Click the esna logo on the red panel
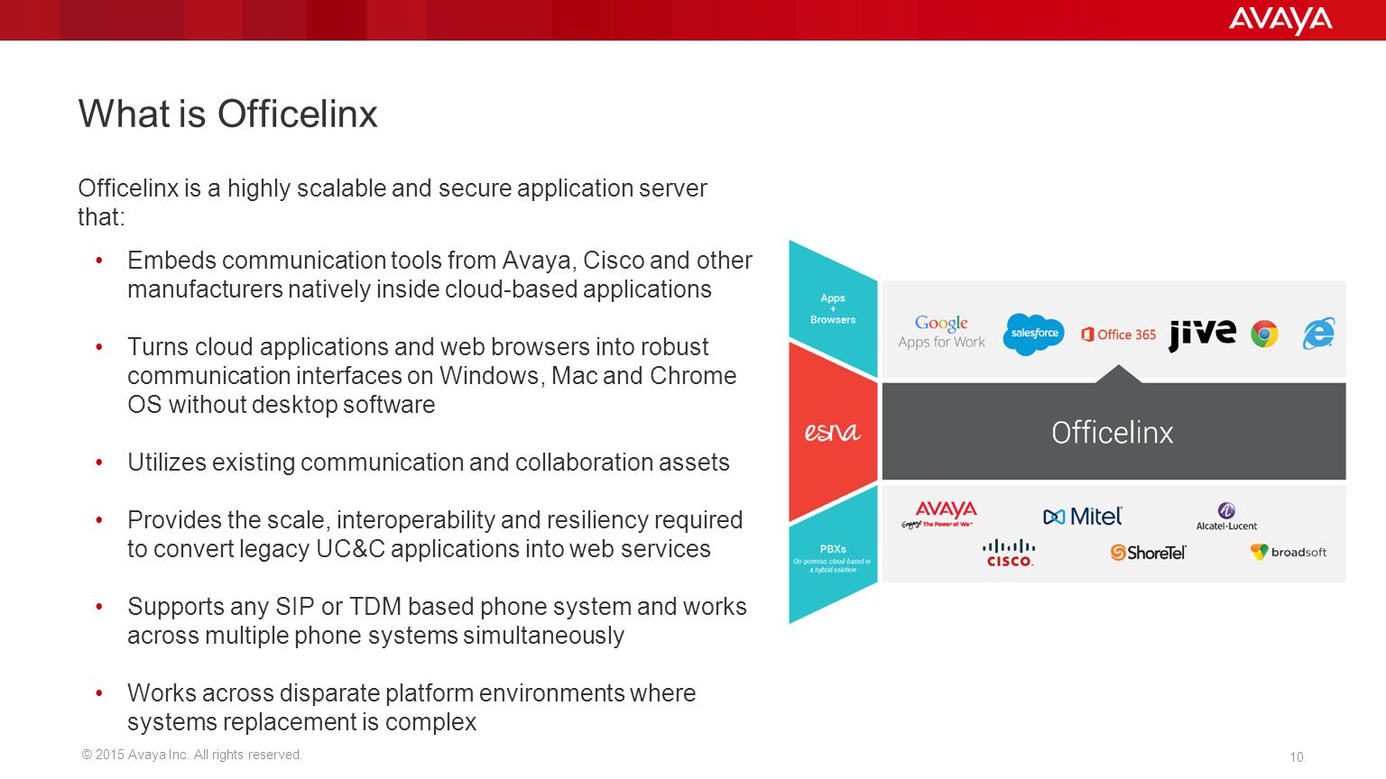Image resolution: width=1386 pixels, height=779 pixels. tap(832, 432)
